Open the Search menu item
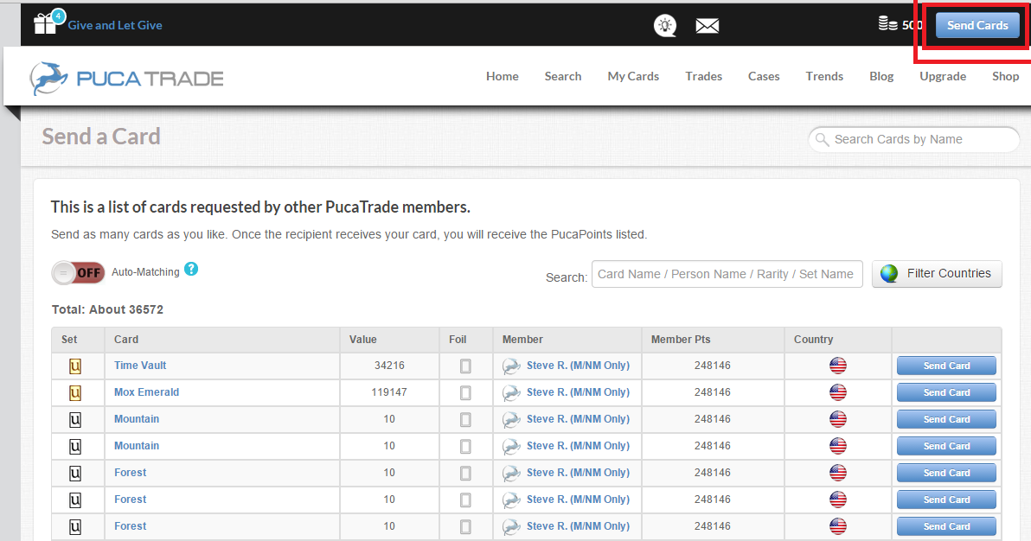 pyautogui.click(x=563, y=76)
